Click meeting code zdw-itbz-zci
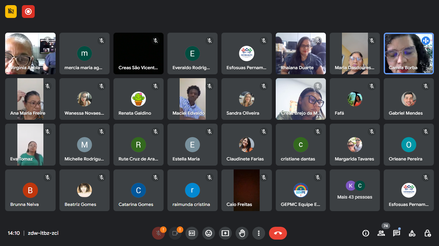The width and height of the screenshot is (439, 246). click(43, 233)
